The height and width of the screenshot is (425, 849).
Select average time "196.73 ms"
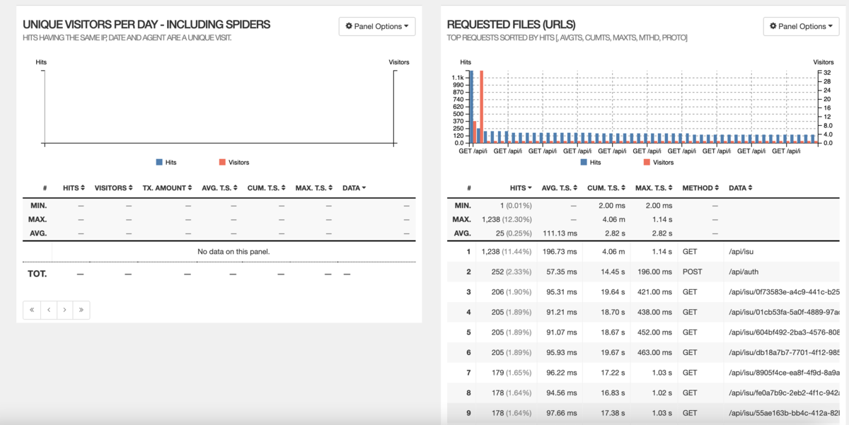point(559,252)
